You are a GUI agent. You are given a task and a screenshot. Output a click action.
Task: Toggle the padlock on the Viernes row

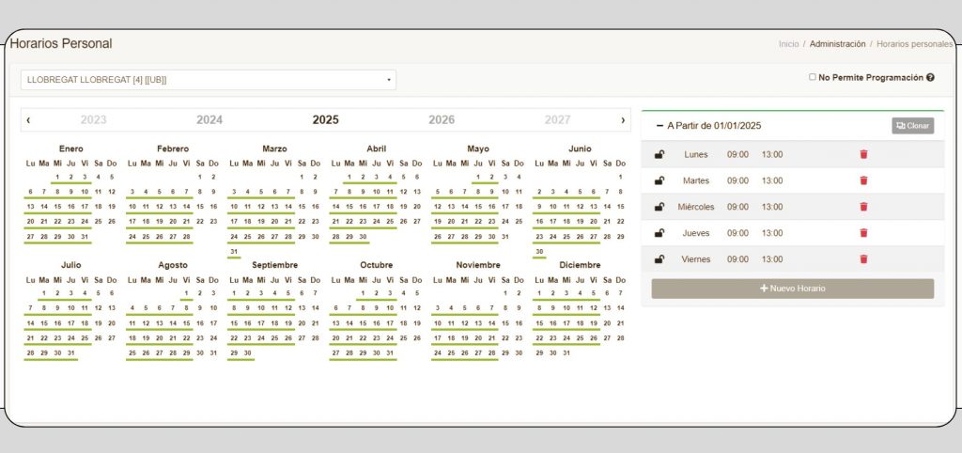(659, 259)
